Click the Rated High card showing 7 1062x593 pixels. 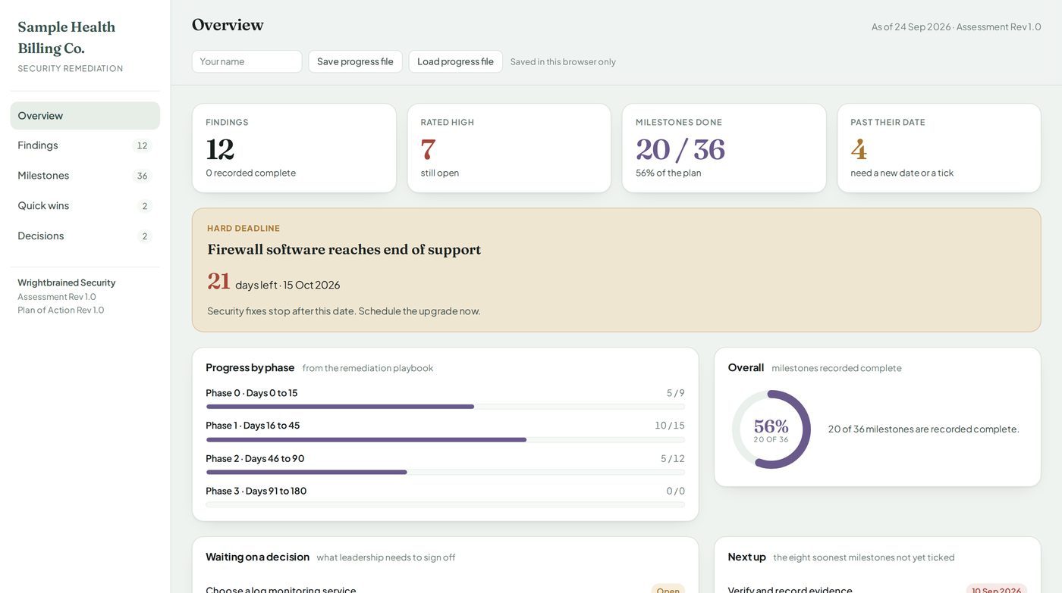(x=509, y=148)
